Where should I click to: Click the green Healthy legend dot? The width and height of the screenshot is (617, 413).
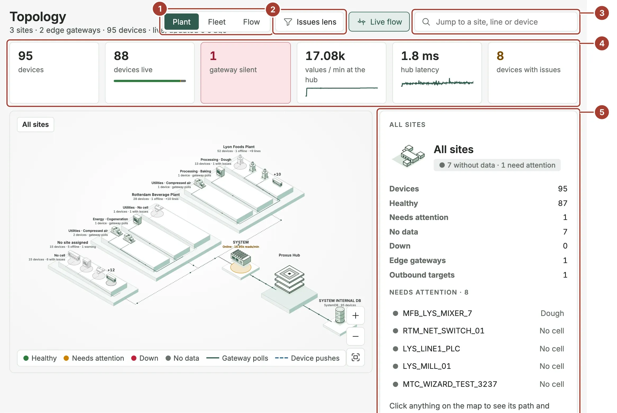26,358
